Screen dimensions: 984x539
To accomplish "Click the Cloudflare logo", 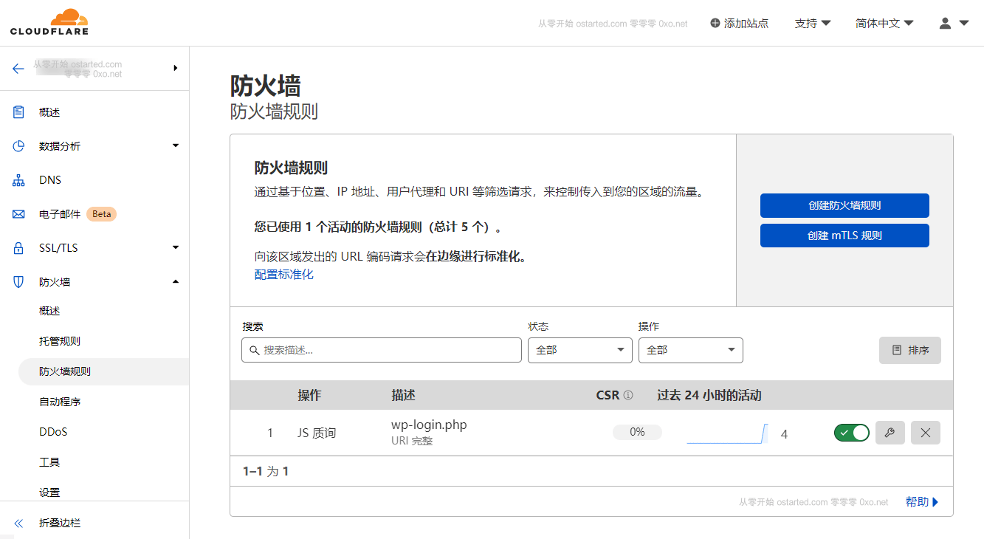I will pyautogui.click(x=49, y=22).
